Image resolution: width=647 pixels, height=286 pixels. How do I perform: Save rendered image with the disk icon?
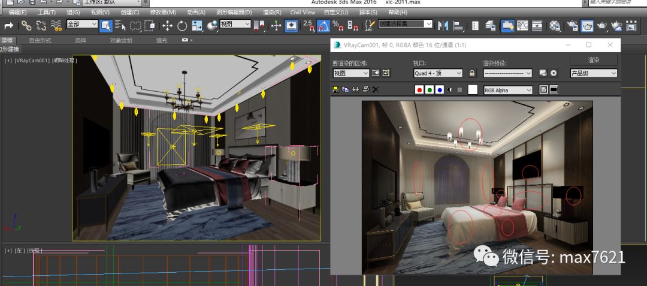[335, 89]
